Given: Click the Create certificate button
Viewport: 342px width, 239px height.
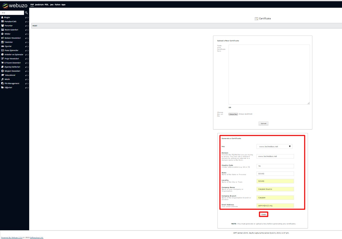Looking at the screenshot, I should (263, 214).
